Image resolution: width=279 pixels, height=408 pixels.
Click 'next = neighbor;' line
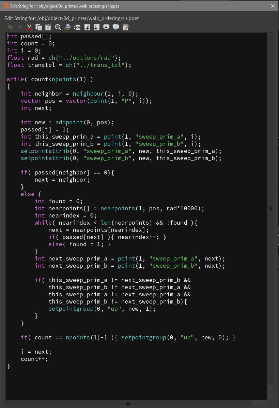click(62, 180)
